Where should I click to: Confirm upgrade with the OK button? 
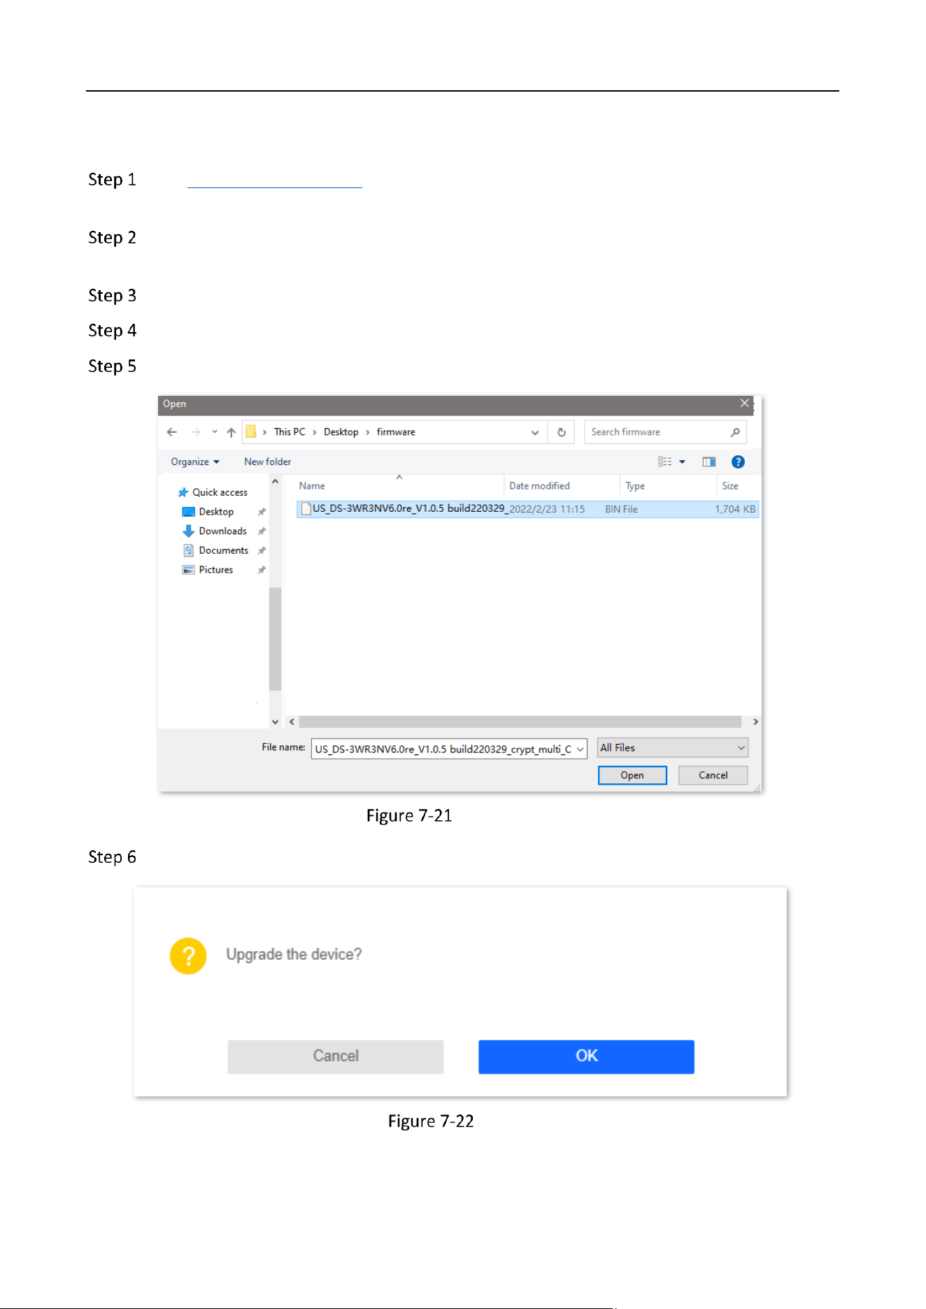(586, 1057)
